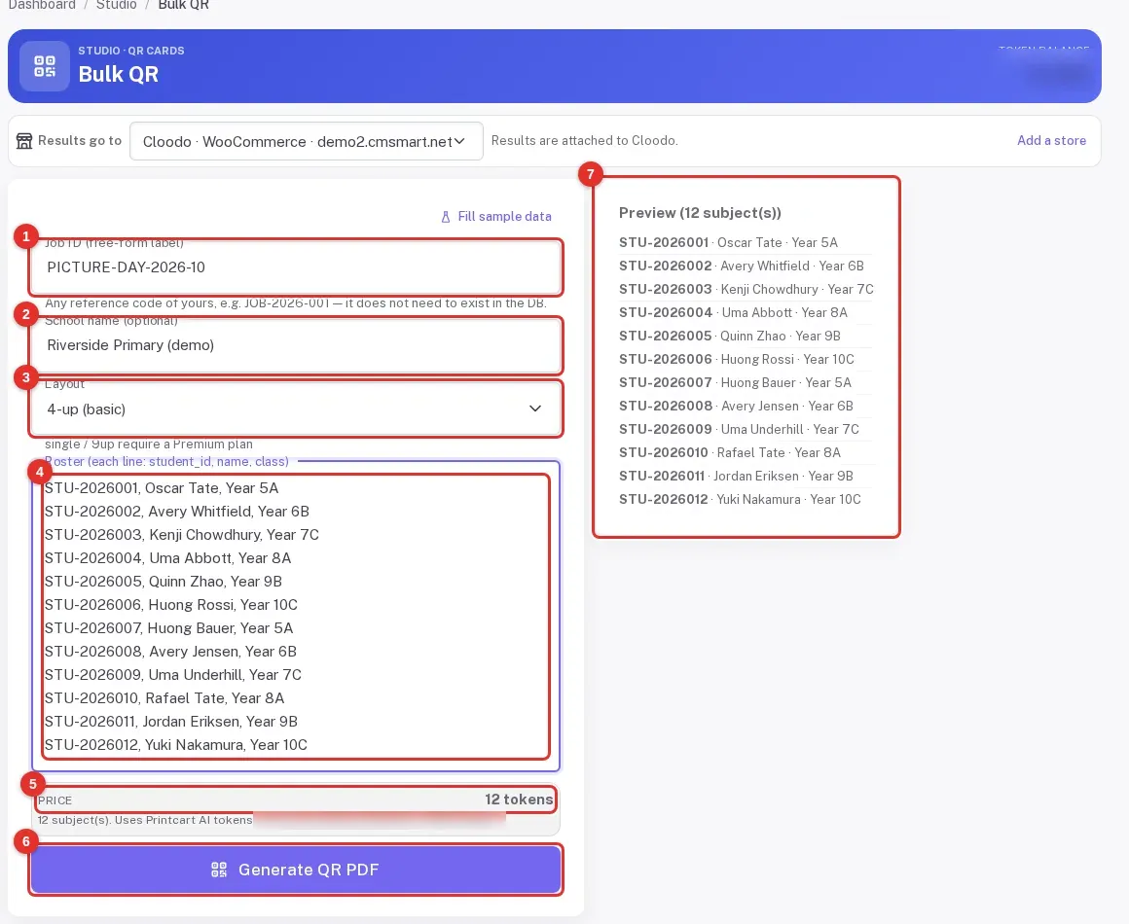The width and height of the screenshot is (1129, 924).
Task: Click the single / 9up Premium plan note
Action: click(148, 444)
